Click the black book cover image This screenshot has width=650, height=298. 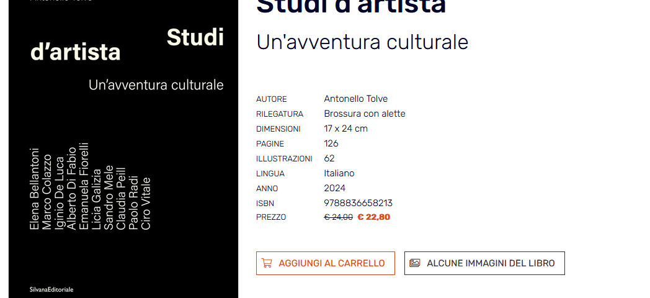coord(123,149)
